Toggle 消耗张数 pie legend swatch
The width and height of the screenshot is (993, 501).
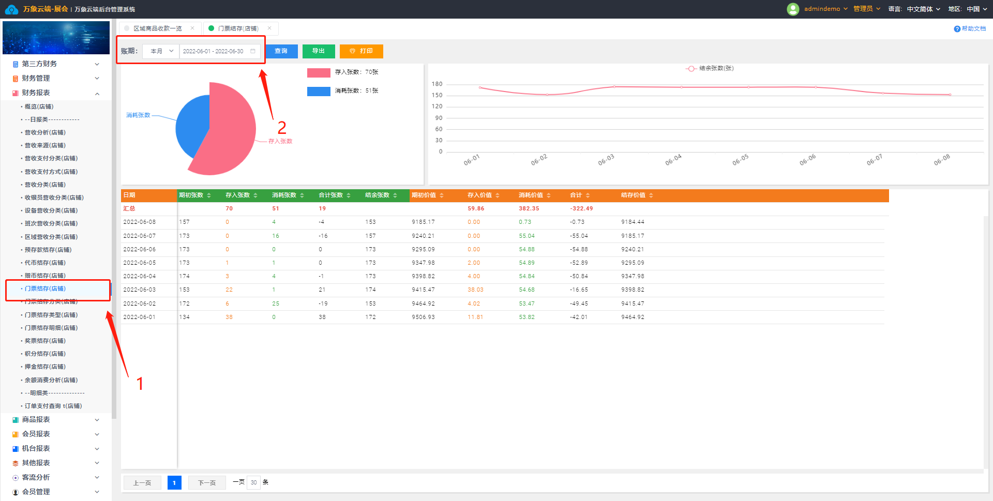click(319, 91)
